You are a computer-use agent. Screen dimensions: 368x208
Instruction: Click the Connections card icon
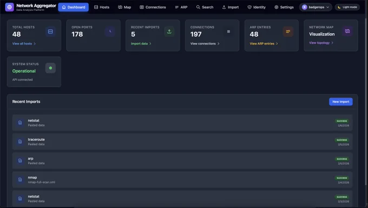click(x=228, y=31)
